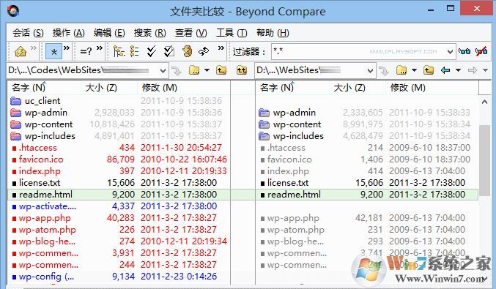This screenshot has height=289, width=496.
Task: Select wp-activate file in left pane
Action: [48, 206]
